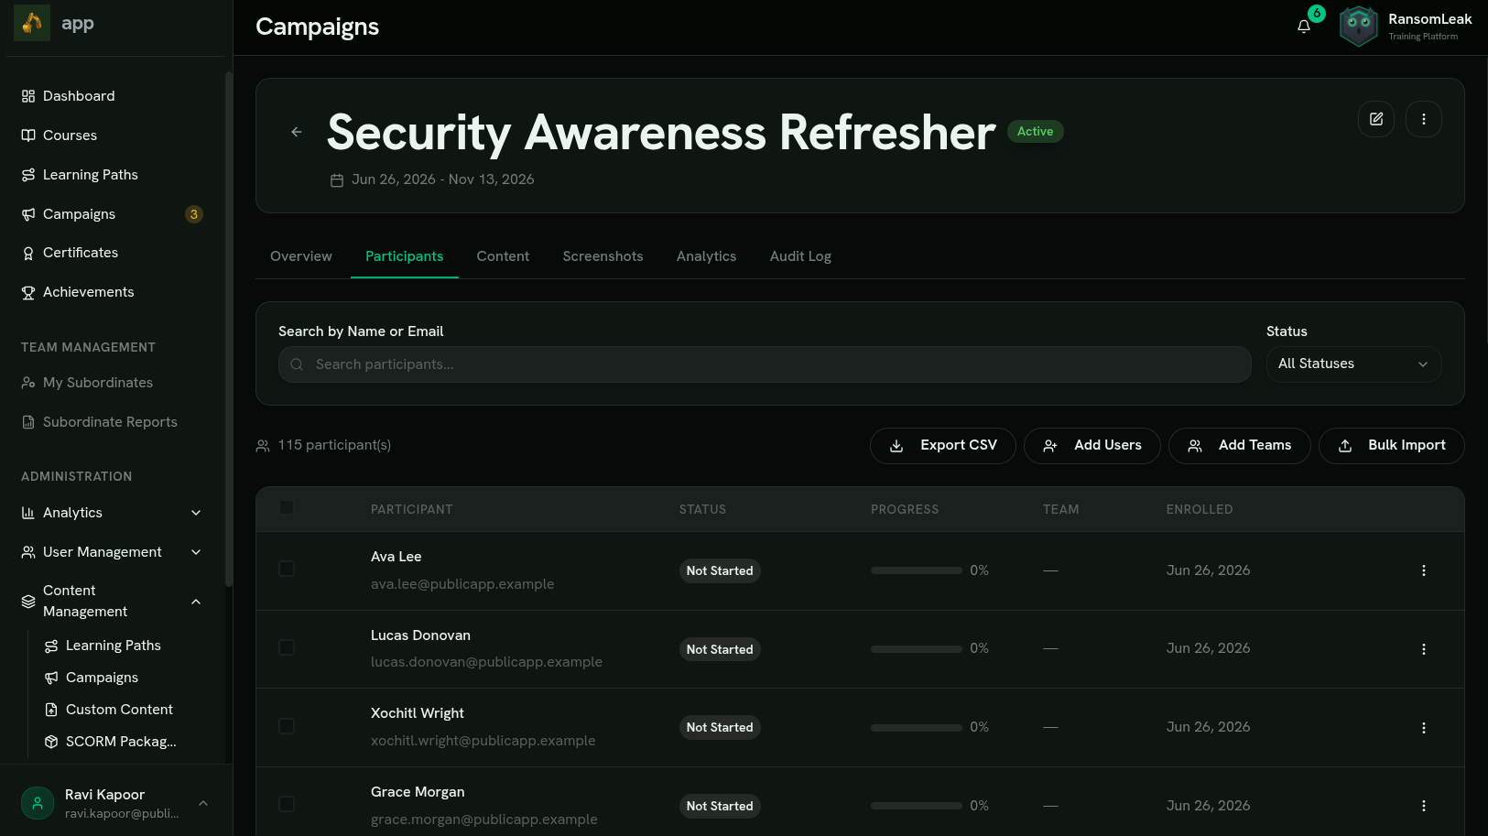
Task: Click the sidebar scrollbar
Action: tap(229, 330)
